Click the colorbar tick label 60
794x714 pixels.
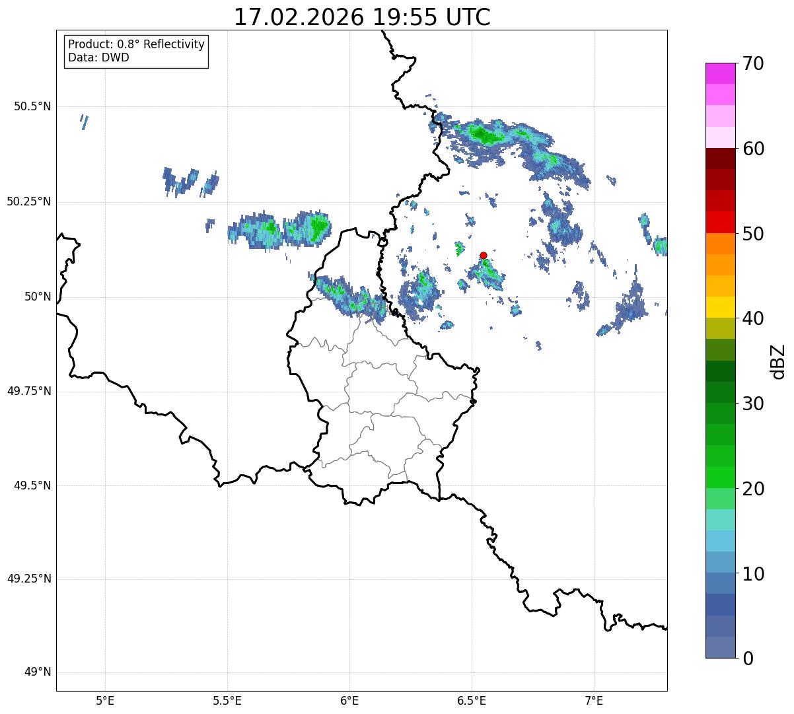pos(753,149)
